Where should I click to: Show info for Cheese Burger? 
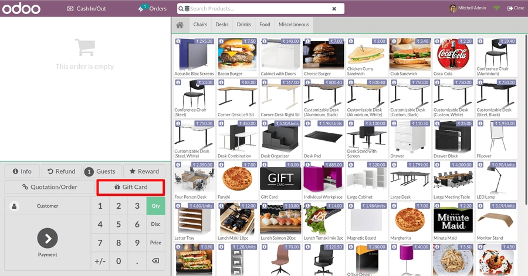307,42
